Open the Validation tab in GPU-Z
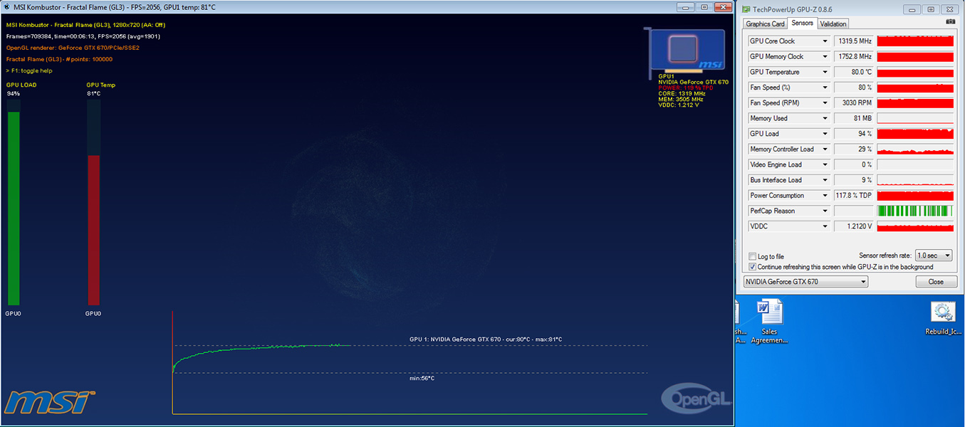The image size is (965, 427). click(833, 24)
